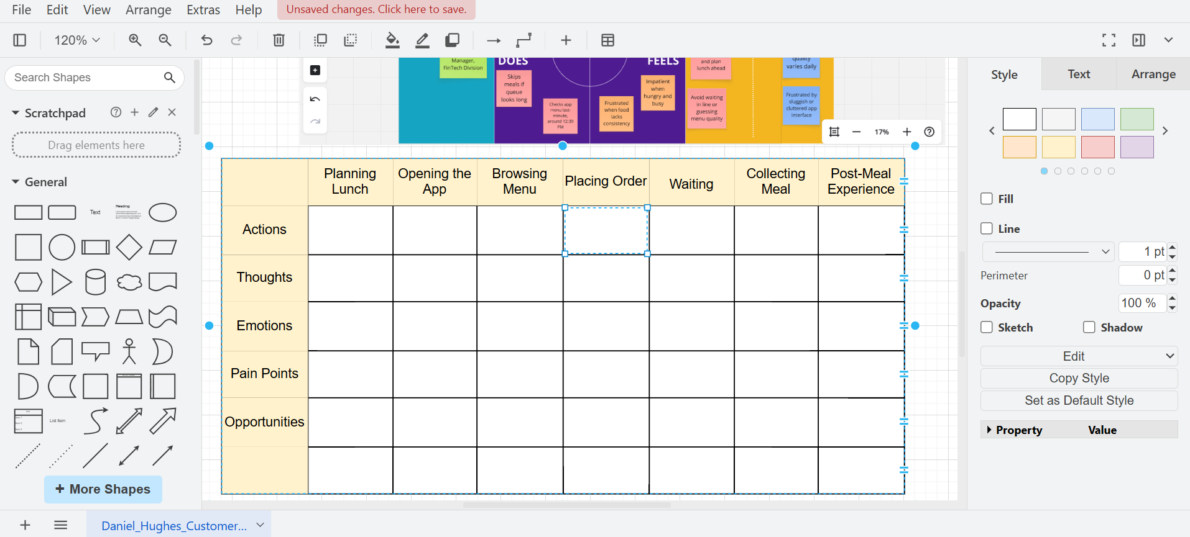The width and height of the screenshot is (1190, 537).
Task: Click the search magnifier in Search Shapes
Action: click(170, 78)
